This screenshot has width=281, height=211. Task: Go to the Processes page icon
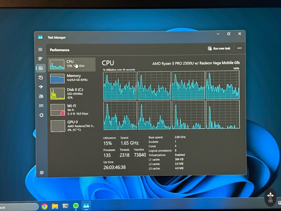point(40,59)
